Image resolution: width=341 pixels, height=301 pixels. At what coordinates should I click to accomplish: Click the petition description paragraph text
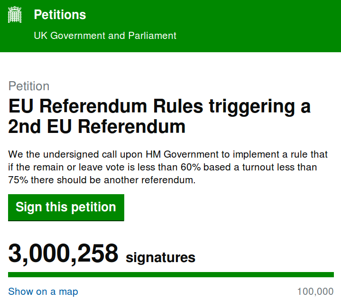pos(168,167)
